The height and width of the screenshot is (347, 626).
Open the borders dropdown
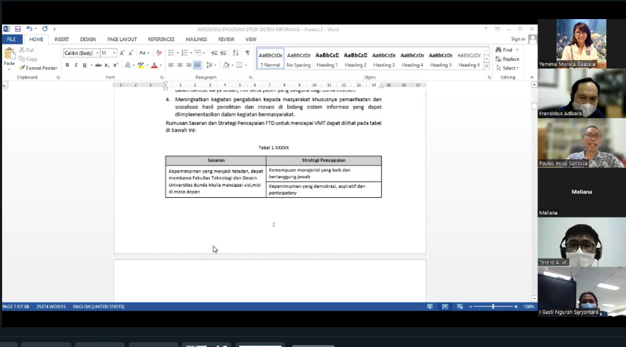click(245, 65)
